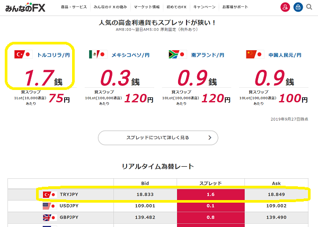Click the GBPJPY spread cell 0.8

211,217
